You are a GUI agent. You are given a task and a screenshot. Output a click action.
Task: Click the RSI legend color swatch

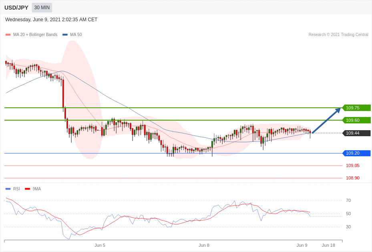(8, 189)
